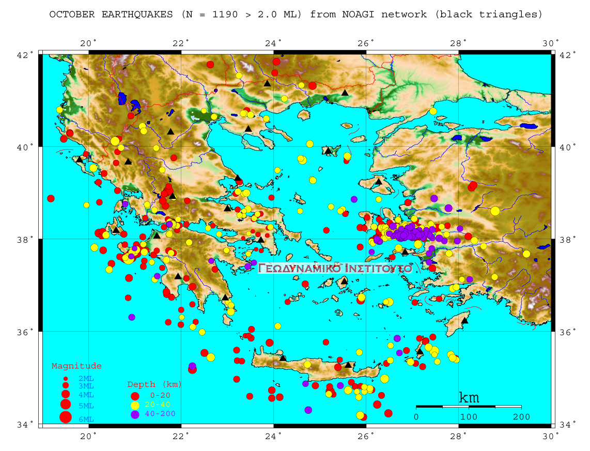The width and height of the screenshot is (590, 451).
Task: Click the lone purple earthquake circle south of Crete
Action: point(308,410)
